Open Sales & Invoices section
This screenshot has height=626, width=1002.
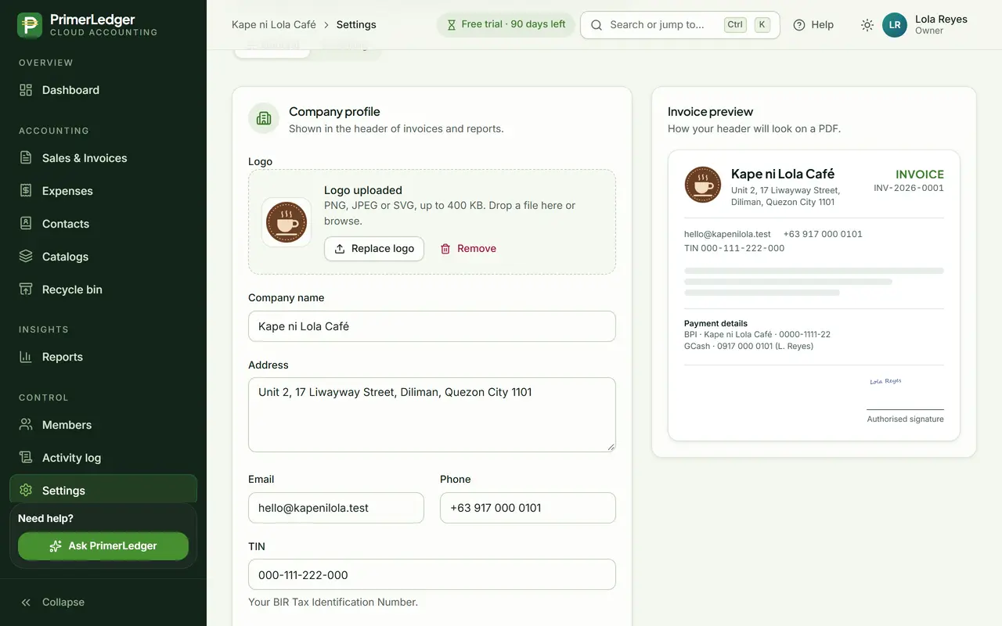click(103, 158)
